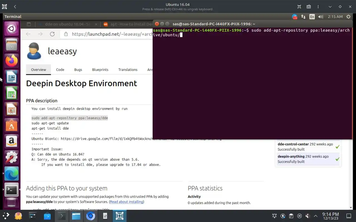This screenshot has height=222, width=356.
Task: Switch to the Blueprints tab on Launchpad
Action: click(100, 70)
